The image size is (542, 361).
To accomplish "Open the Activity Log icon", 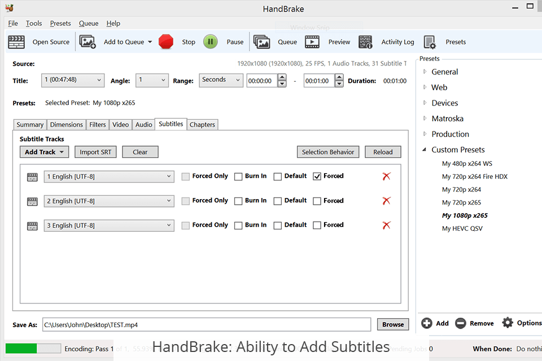I will pos(365,42).
